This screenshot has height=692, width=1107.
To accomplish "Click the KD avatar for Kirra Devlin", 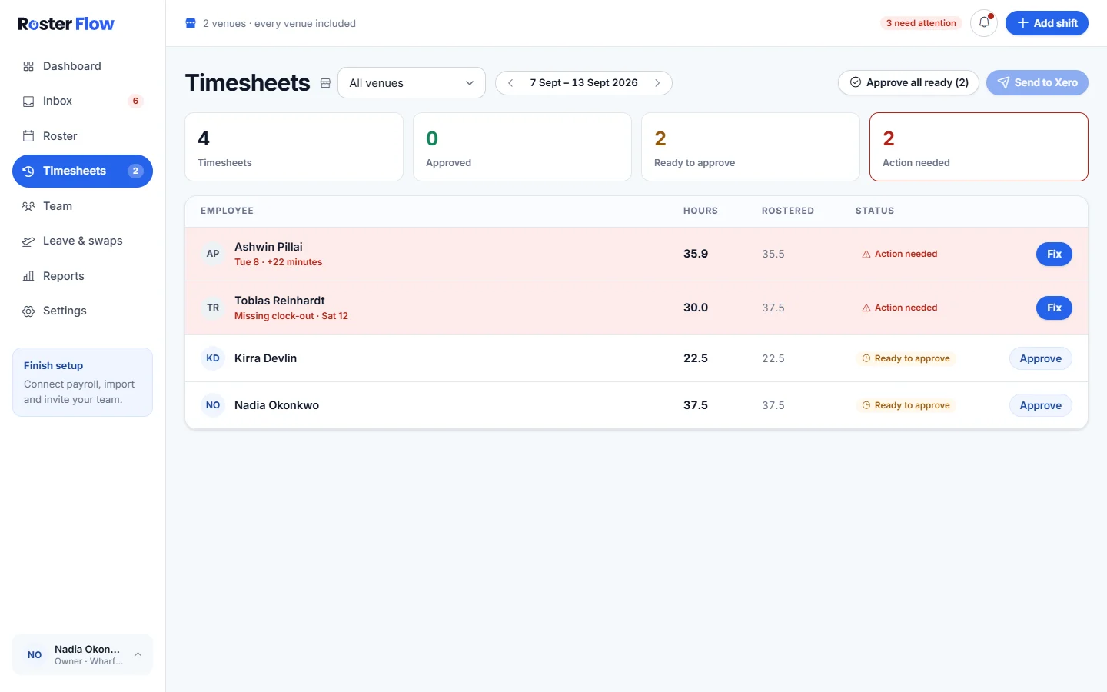I will (x=213, y=358).
